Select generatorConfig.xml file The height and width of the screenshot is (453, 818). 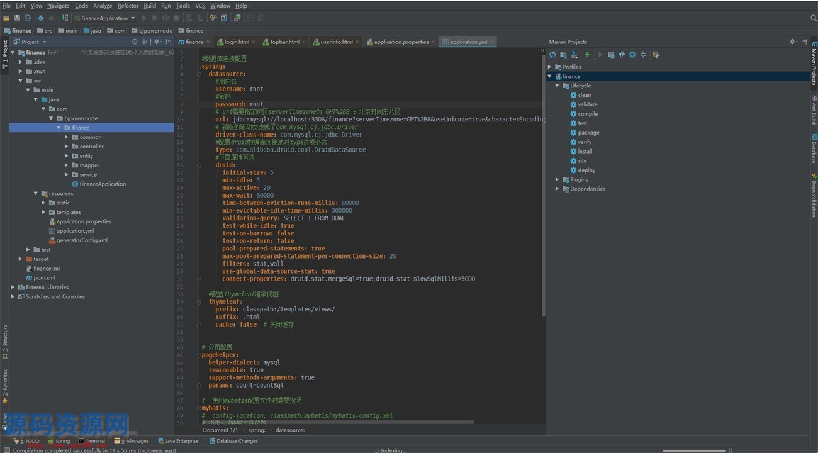82,240
